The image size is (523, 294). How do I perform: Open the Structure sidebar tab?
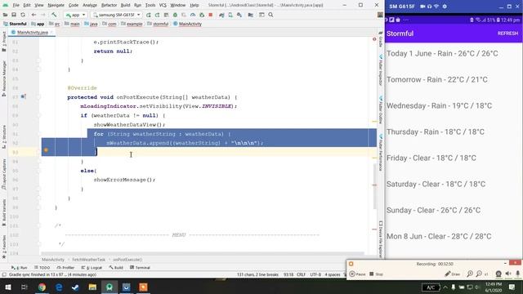3,136
